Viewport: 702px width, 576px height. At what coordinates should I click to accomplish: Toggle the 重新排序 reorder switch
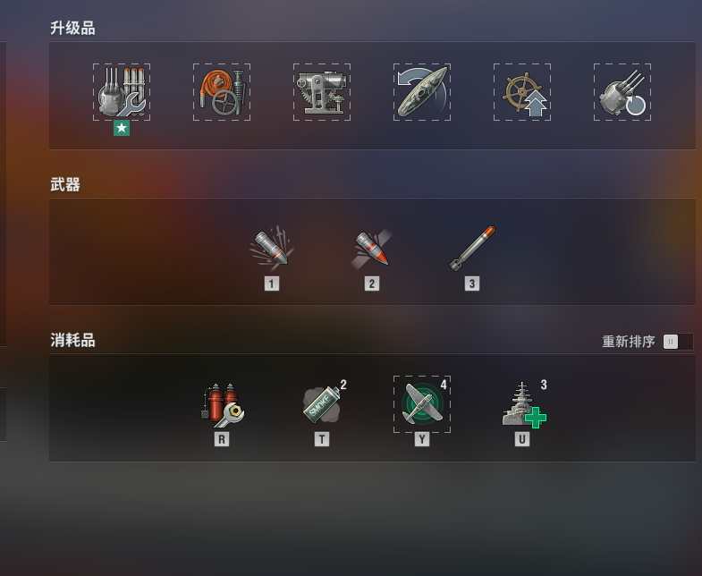(678, 342)
